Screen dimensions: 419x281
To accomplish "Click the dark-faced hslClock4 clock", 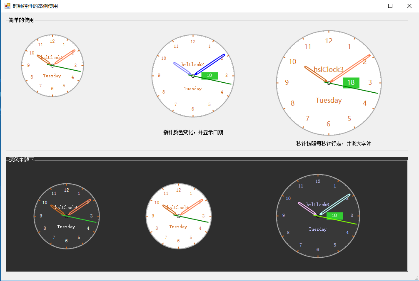I will [67, 216].
